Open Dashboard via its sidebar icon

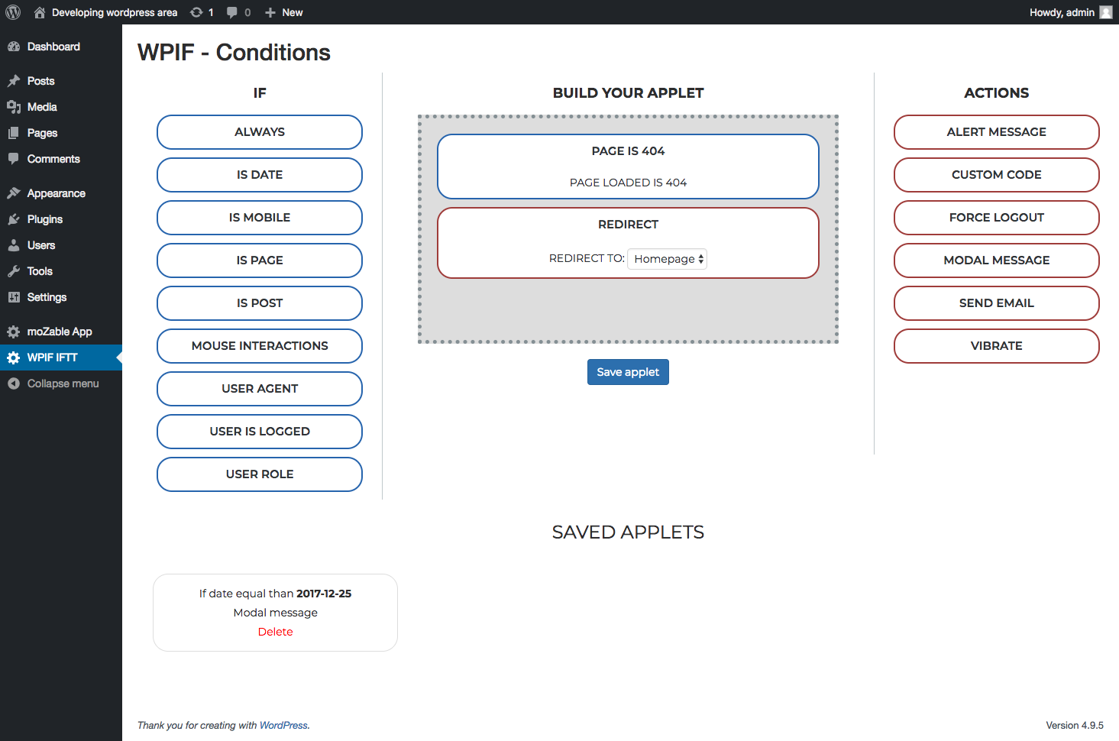tap(15, 47)
